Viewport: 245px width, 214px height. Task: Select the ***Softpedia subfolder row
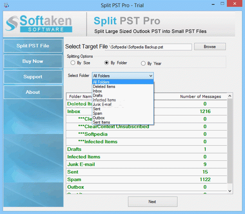tap(147, 134)
